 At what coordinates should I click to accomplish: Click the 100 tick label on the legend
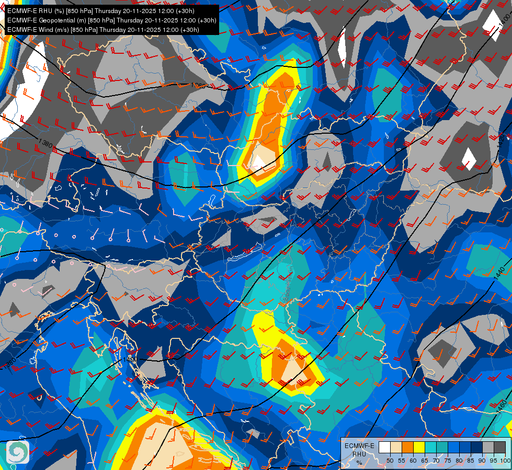tap(506, 461)
